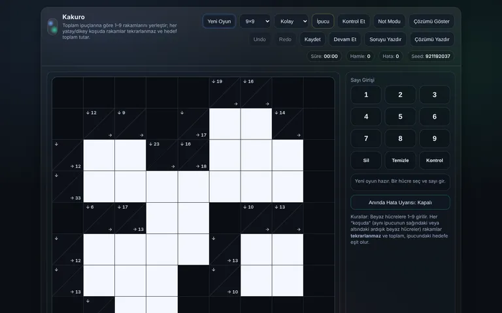Select first white cell right of clue 33
Image resolution: width=502 pixels, height=313 pixels.
[99, 186]
